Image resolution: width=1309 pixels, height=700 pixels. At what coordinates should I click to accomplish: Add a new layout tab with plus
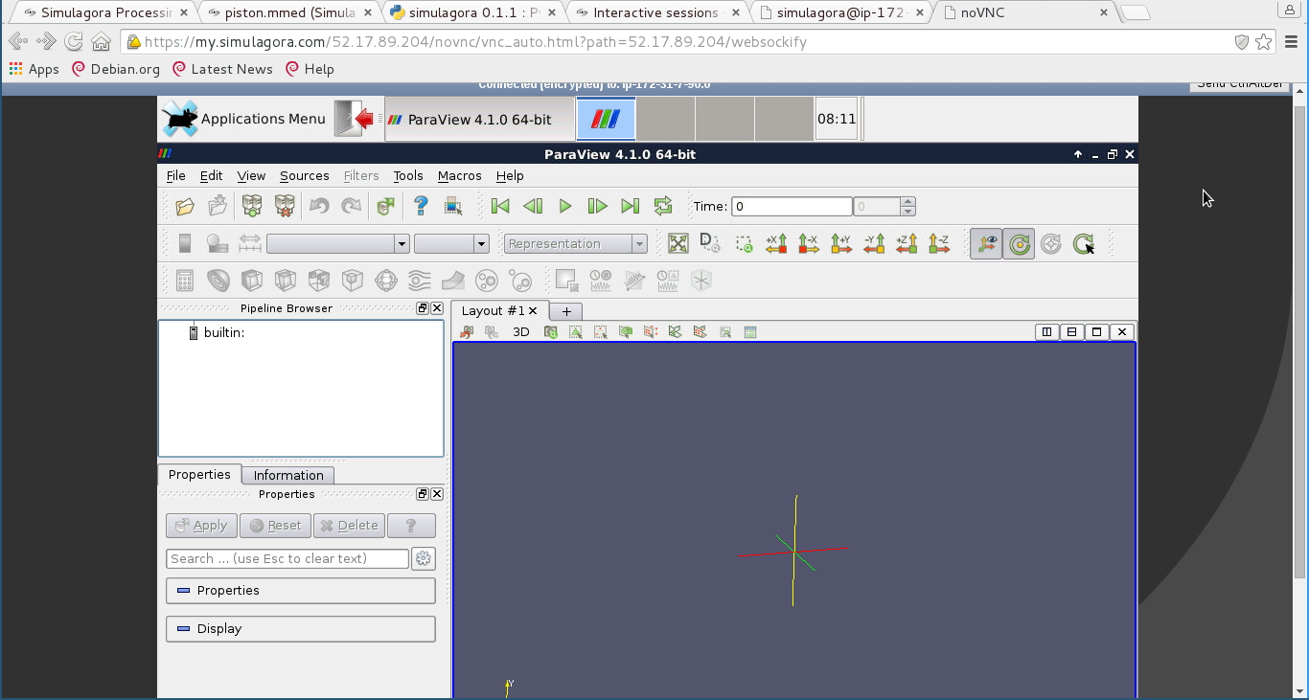[566, 311]
